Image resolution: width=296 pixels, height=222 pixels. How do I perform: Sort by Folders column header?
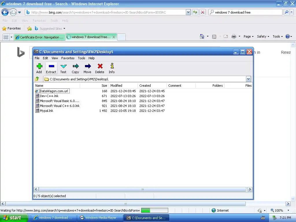tap(210, 86)
